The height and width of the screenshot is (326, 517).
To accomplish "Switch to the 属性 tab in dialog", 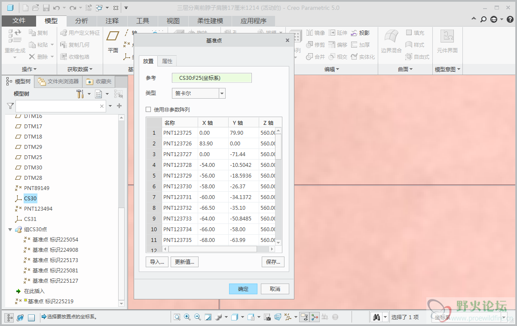I will tap(167, 61).
